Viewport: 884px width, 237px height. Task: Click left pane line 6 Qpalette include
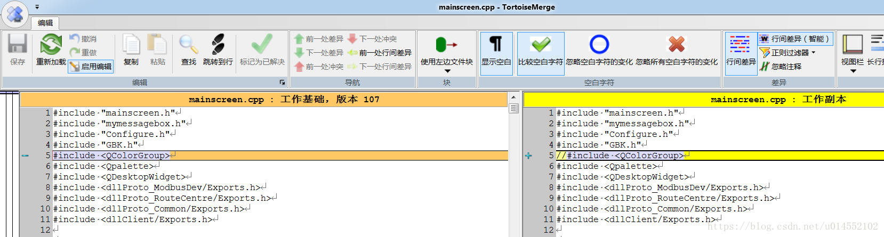click(x=107, y=166)
